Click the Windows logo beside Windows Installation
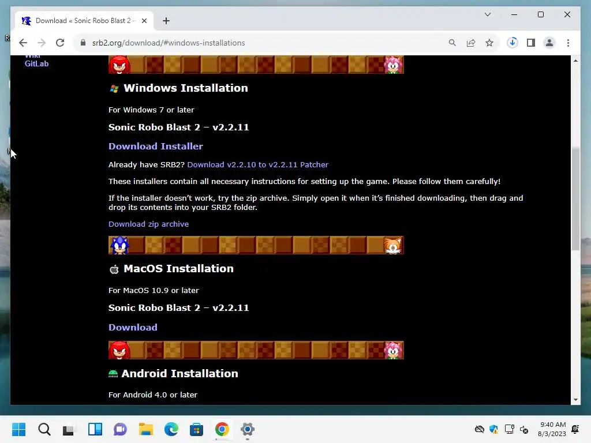Screen dimensions: 591x443 click(x=114, y=89)
